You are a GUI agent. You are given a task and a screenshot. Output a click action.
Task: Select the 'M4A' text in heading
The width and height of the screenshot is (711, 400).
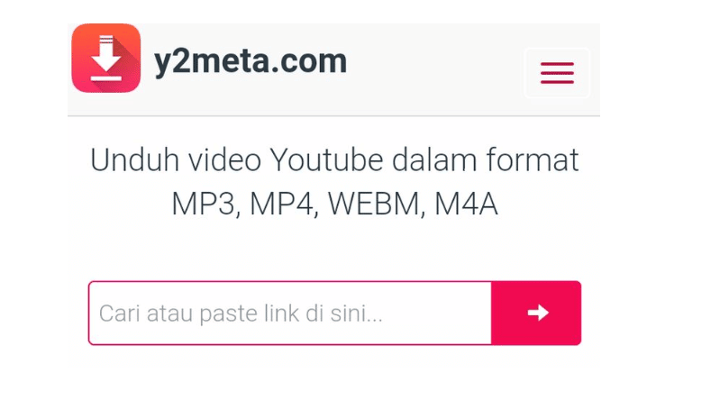466,204
